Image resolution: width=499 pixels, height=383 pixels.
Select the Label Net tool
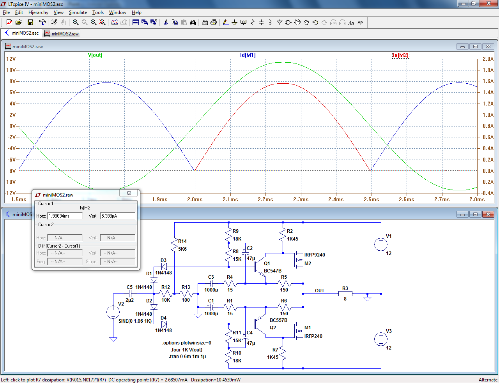click(x=244, y=23)
